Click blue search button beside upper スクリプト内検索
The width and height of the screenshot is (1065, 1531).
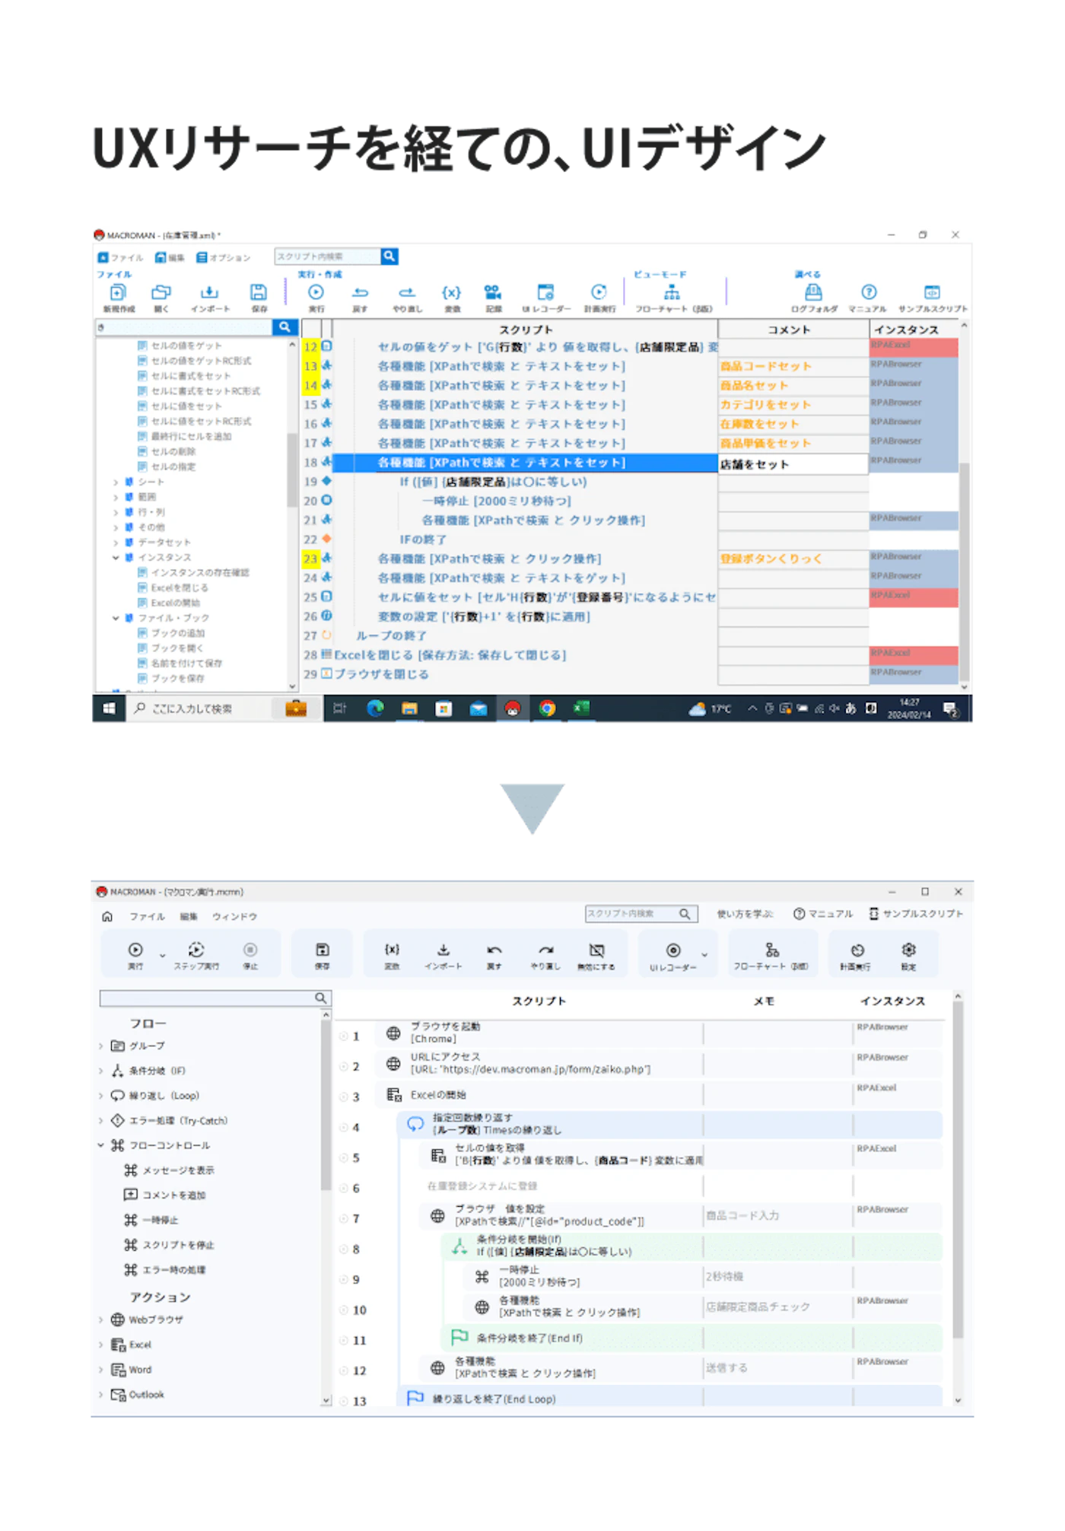click(x=389, y=256)
